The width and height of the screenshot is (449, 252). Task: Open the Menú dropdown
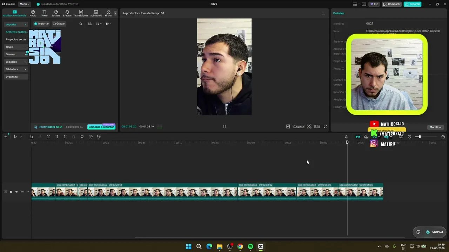pyautogui.click(x=24, y=4)
